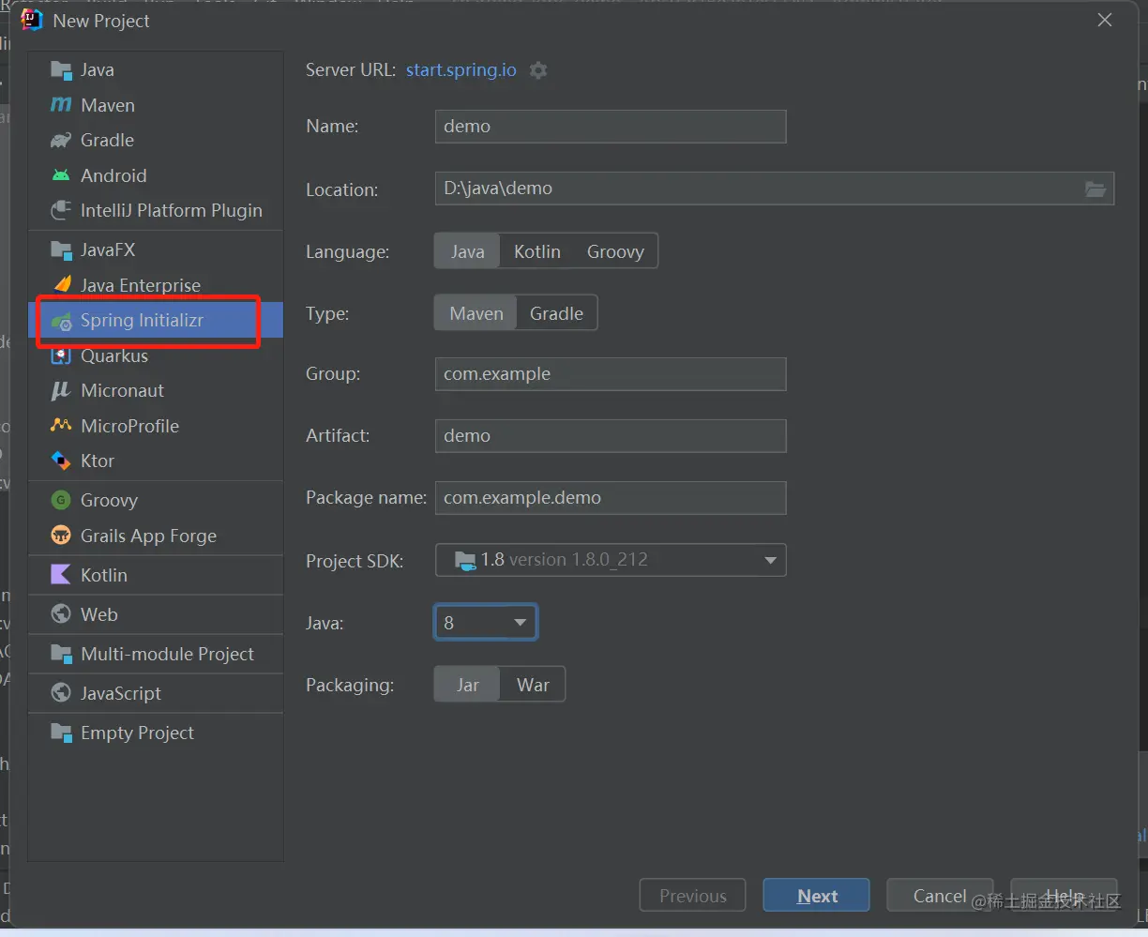
Task: Click the Kotlin K icon
Action: (x=61, y=575)
